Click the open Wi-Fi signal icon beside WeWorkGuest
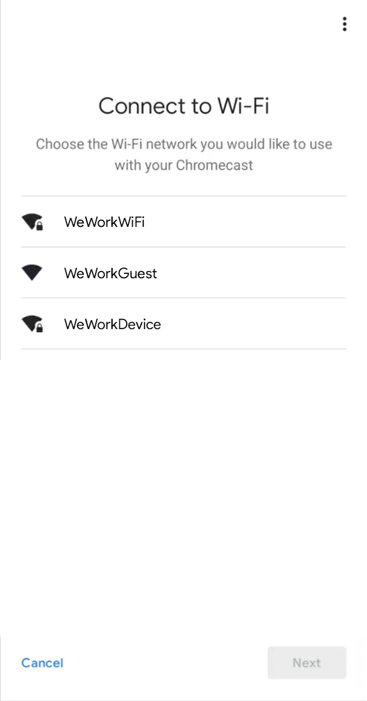This screenshot has width=367, height=701. pyautogui.click(x=32, y=273)
